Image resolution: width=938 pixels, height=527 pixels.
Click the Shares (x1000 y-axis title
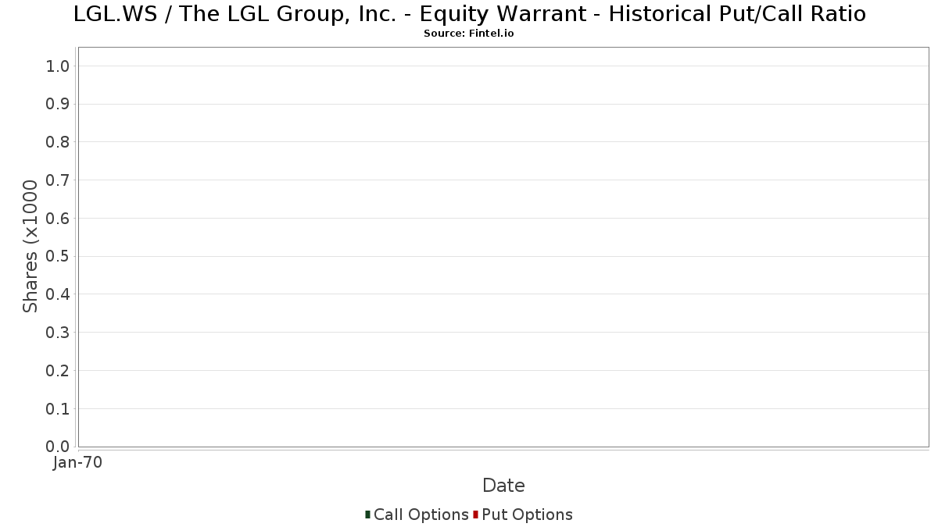[x=30, y=247]
